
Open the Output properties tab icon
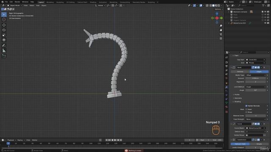point(227,66)
